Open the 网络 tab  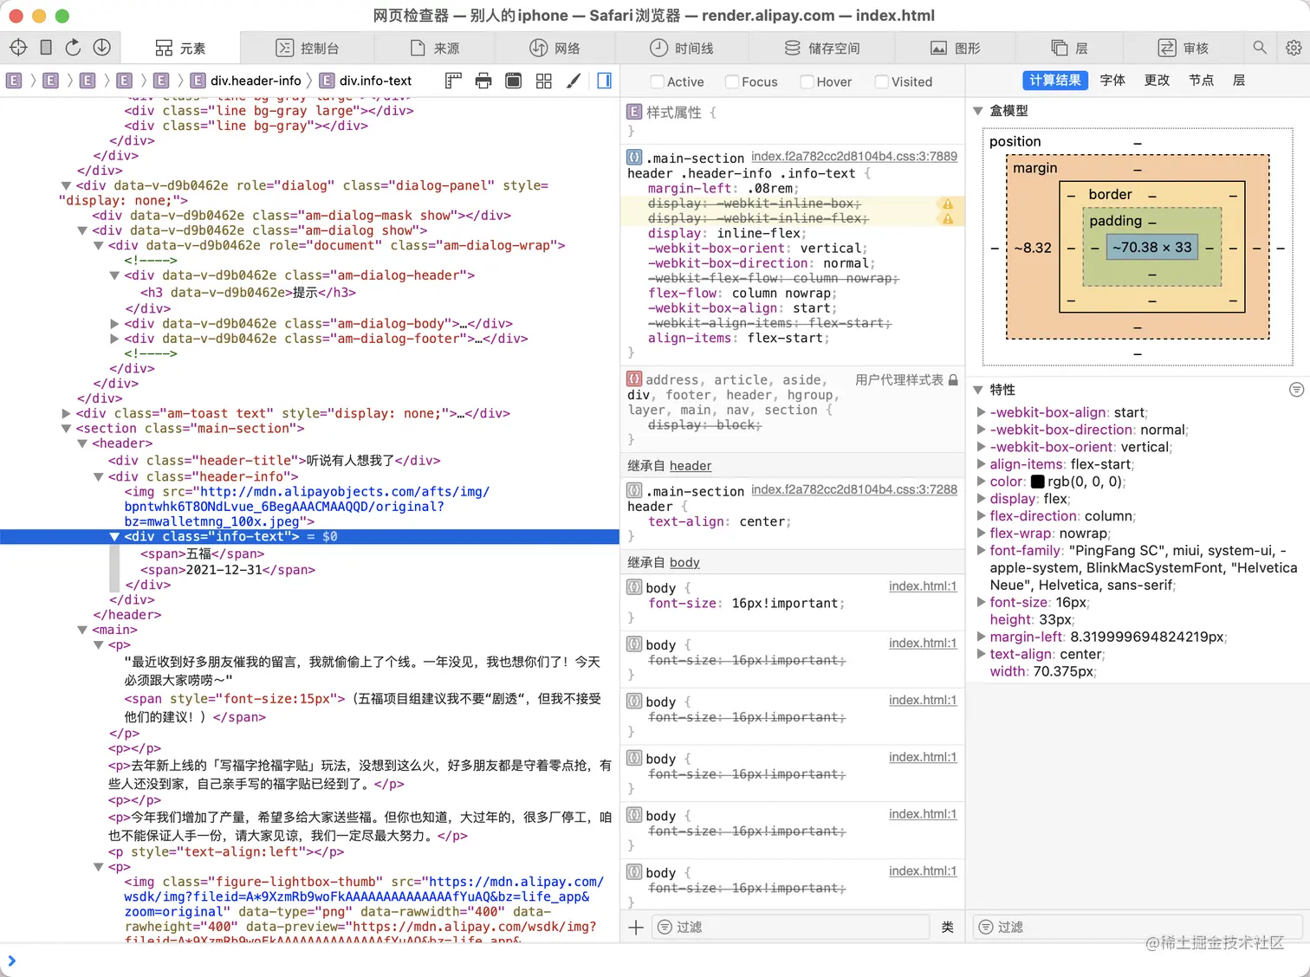tap(554, 48)
